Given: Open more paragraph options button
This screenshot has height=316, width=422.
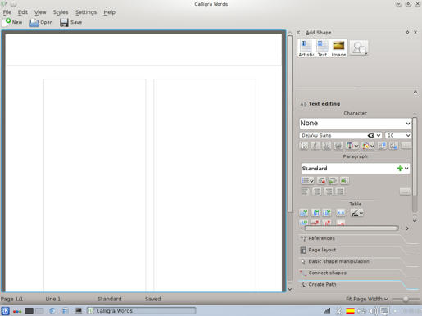Looking at the screenshot, I should pos(405,192).
